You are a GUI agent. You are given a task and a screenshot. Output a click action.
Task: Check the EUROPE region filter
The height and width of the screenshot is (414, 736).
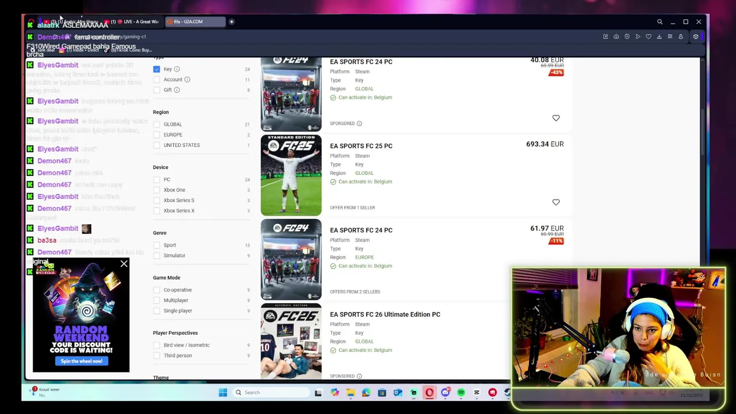(x=156, y=135)
